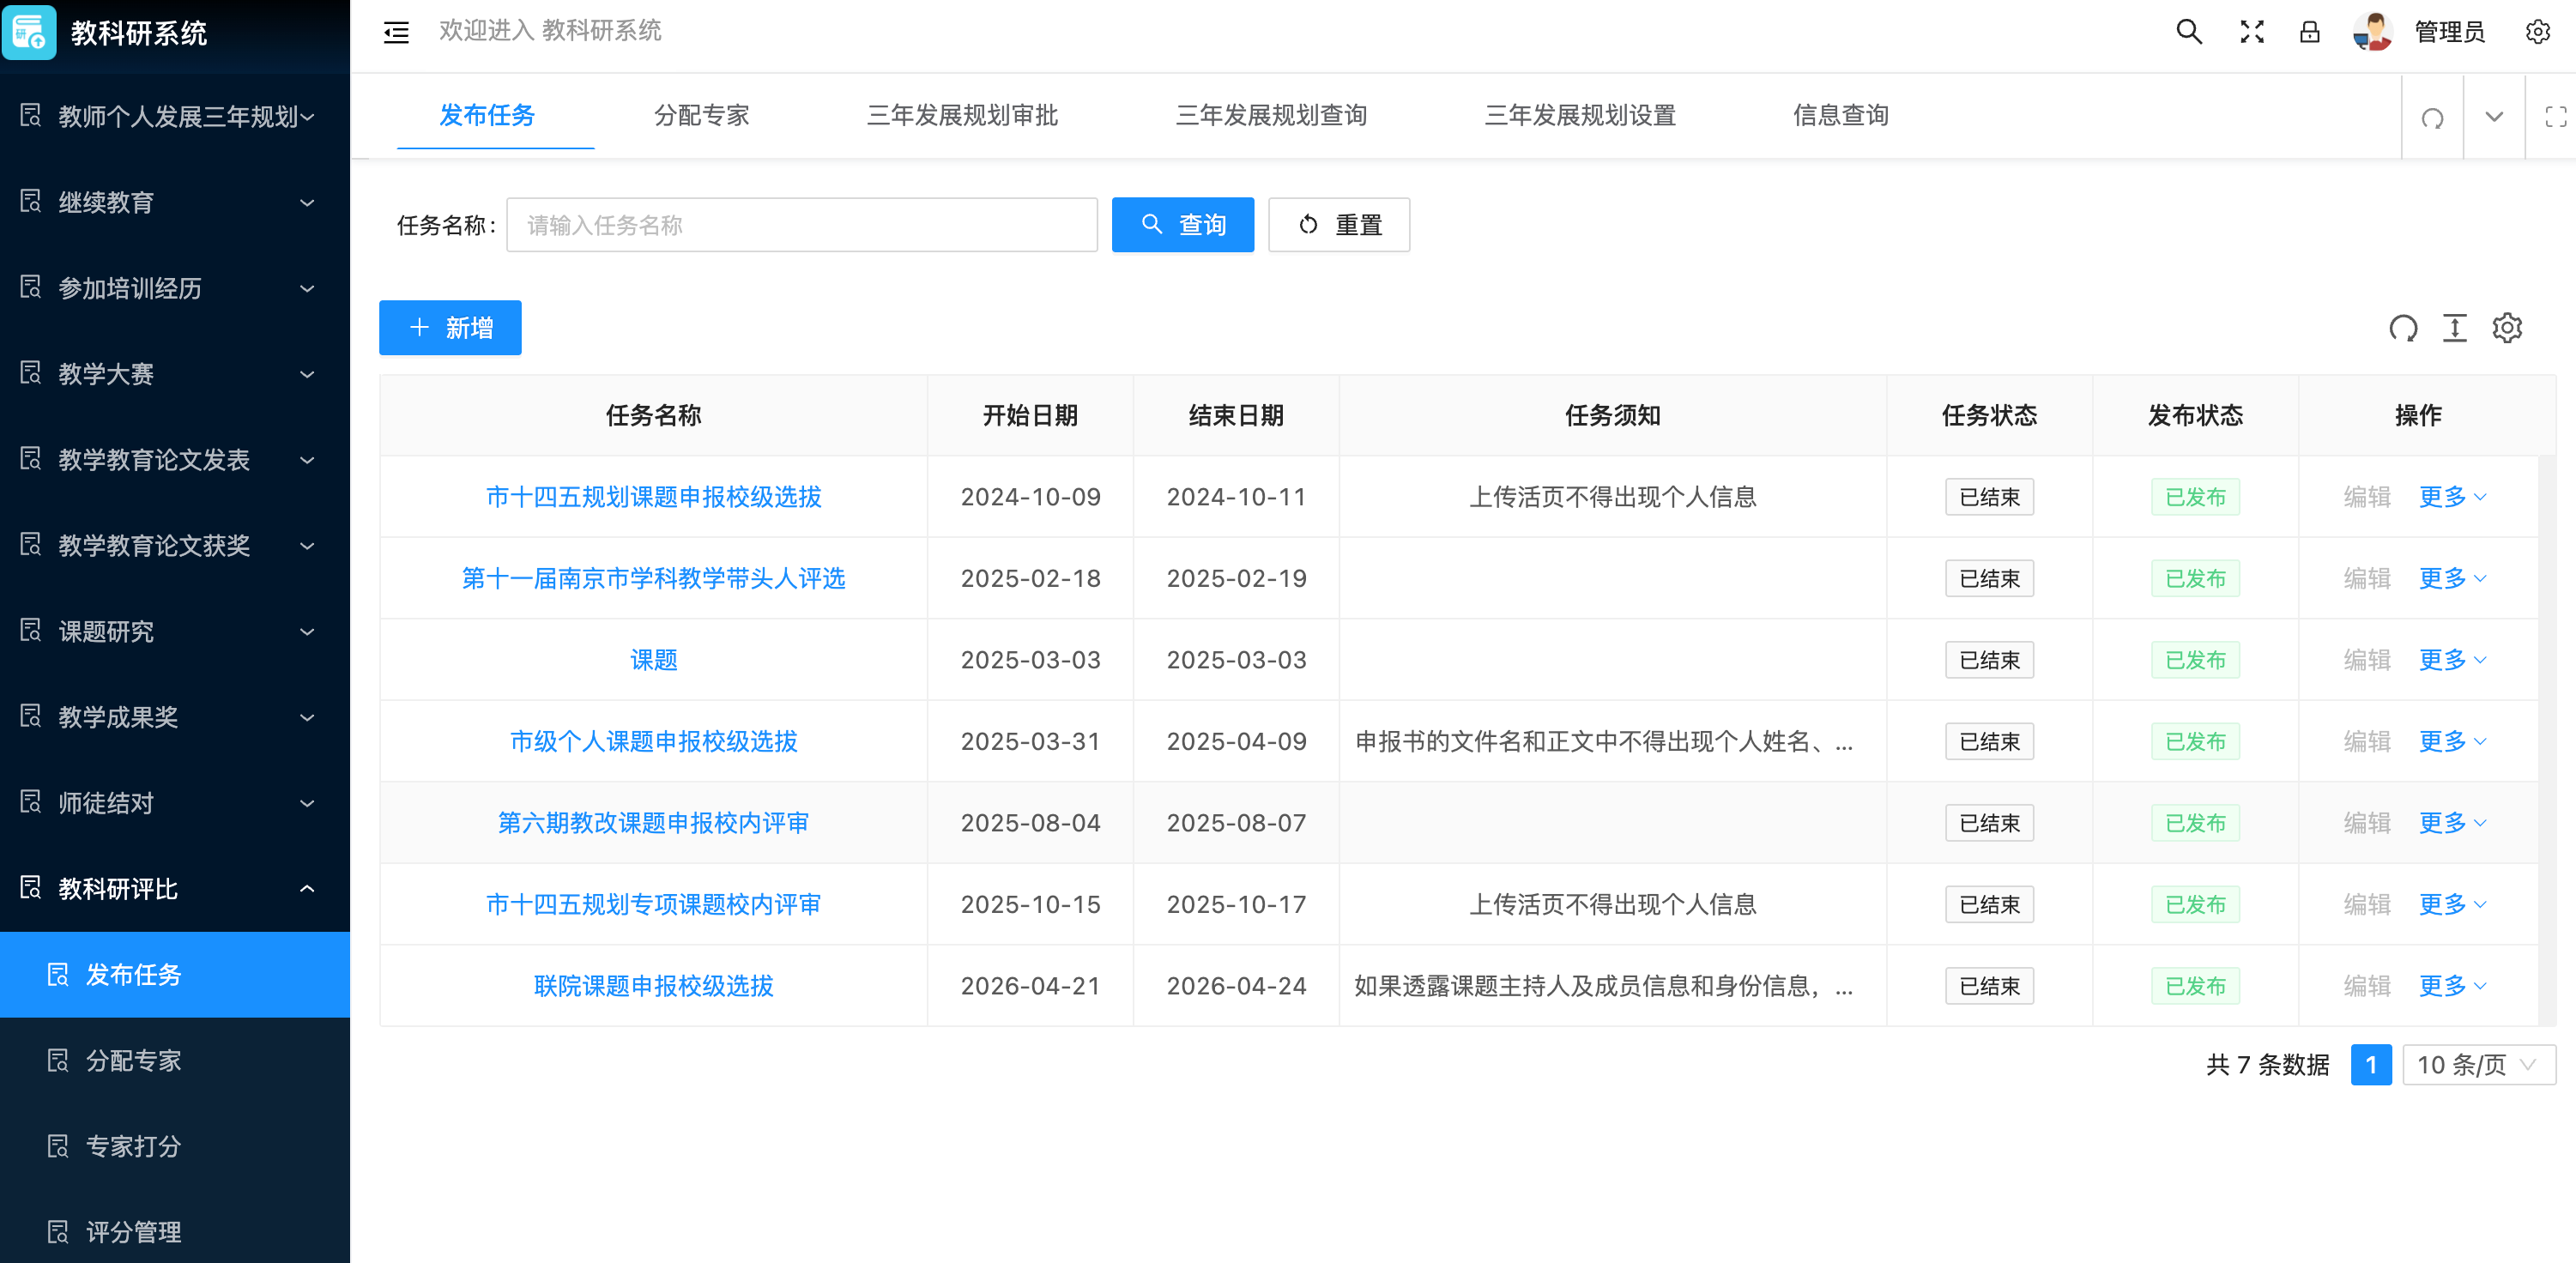This screenshot has width=2576, height=1263.
Task: Open the 三年发展规划设置 tab
Action: click(x=1580, y=115)
